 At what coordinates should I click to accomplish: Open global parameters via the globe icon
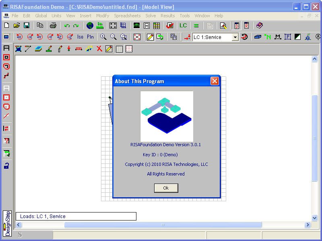[x=90, y=25]
